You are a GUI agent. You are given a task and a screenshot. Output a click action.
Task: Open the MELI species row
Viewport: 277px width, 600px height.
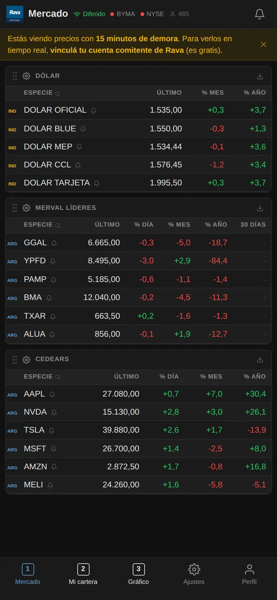click(x=138, y=485)
